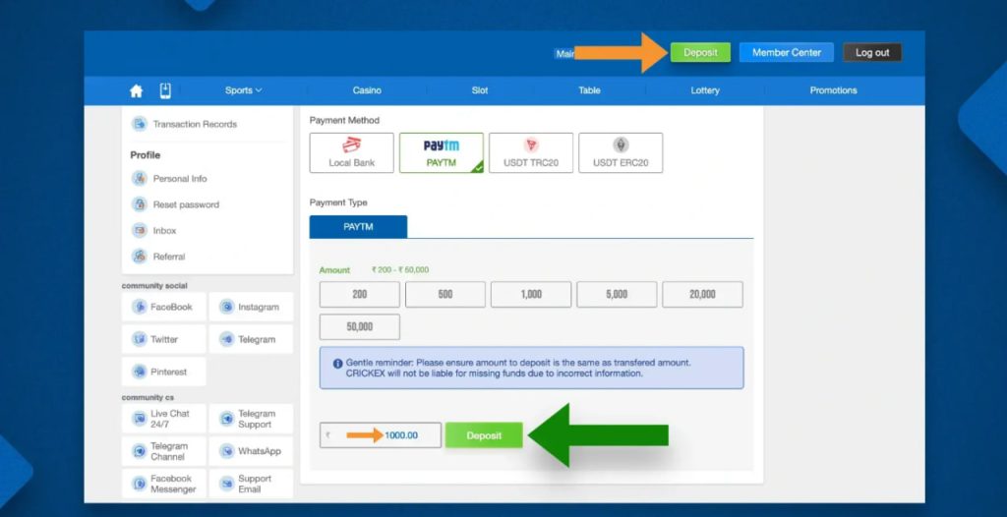
Task: Click the info icon in Gentle reminder
Action: pos(338,364)
